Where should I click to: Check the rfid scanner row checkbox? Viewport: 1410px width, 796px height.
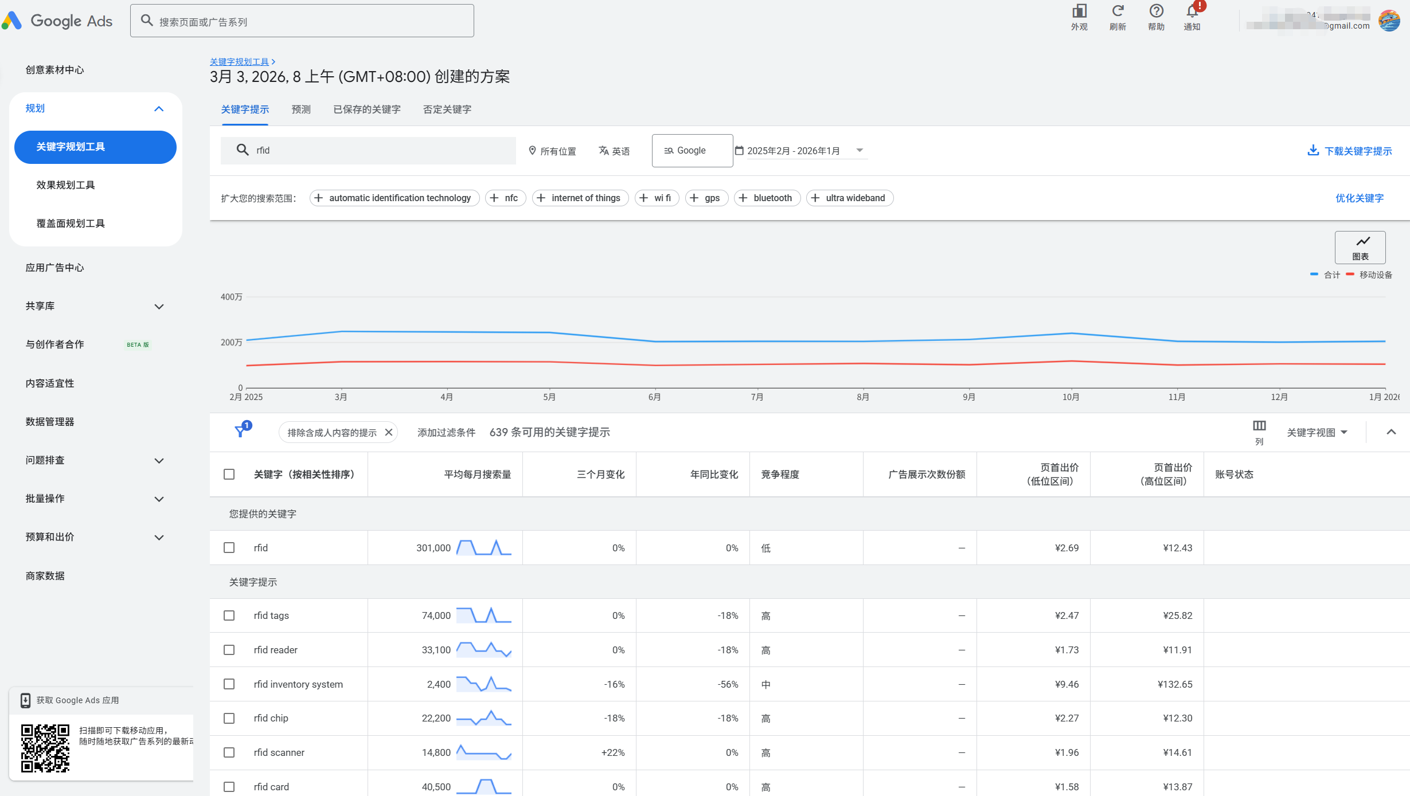[229, 752]
